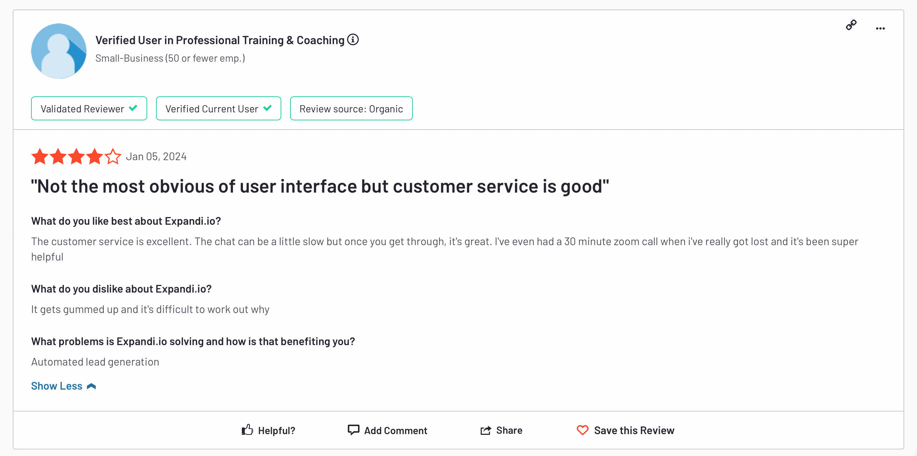Click the review title about user interface
917x456 pixels.
[320, 186]
